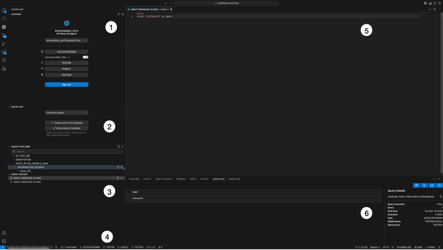443x250 pixels.
Task: Open the docsandbox account dropdown
Action: point(66,40)
